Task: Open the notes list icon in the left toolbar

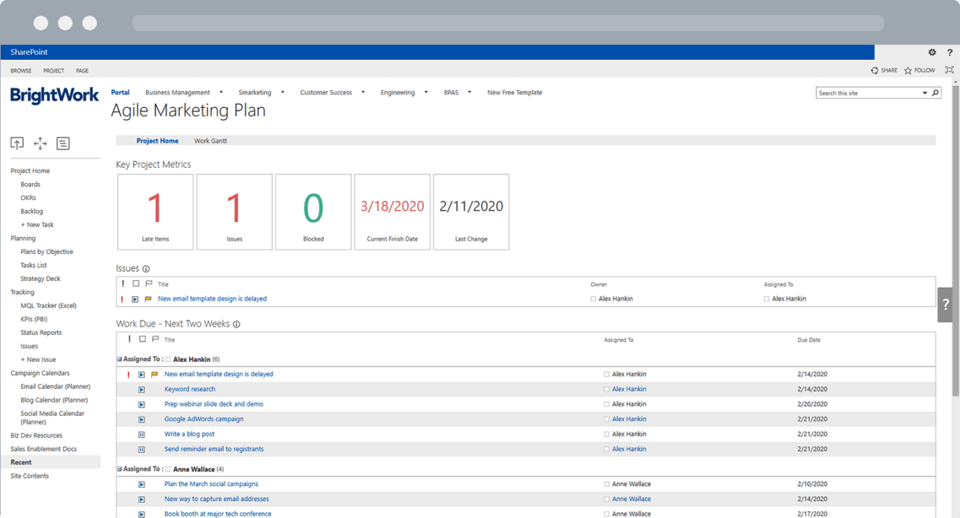Action: coord(63,143)
